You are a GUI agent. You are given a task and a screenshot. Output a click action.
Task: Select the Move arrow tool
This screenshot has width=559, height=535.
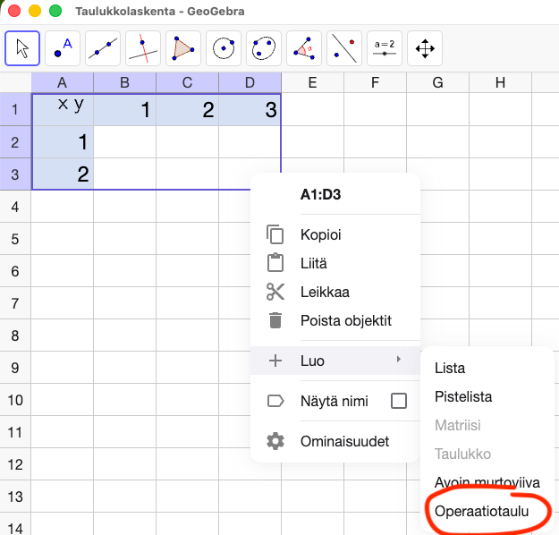(22, 48)
